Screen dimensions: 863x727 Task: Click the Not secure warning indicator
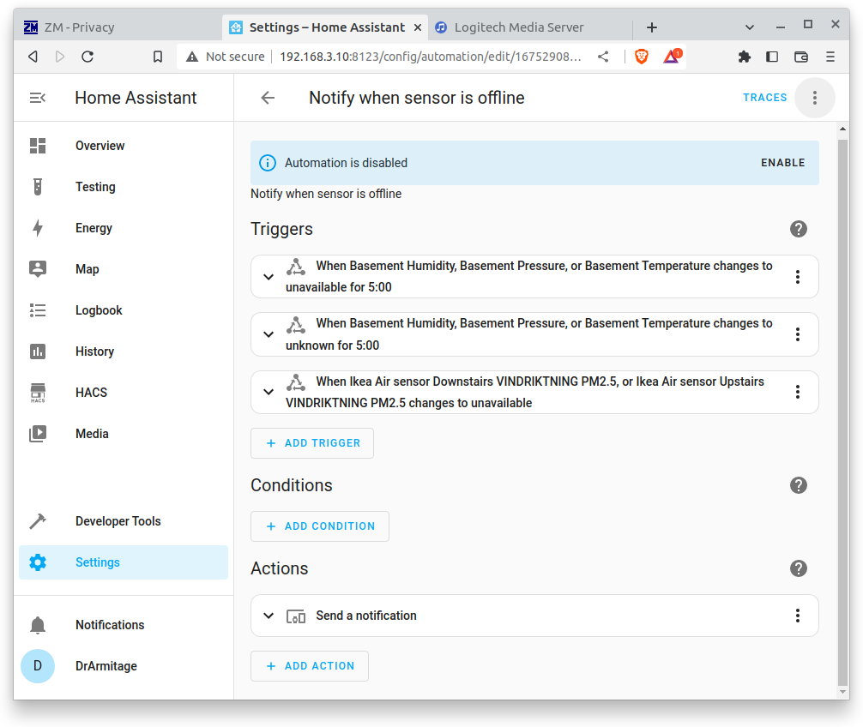225,57
